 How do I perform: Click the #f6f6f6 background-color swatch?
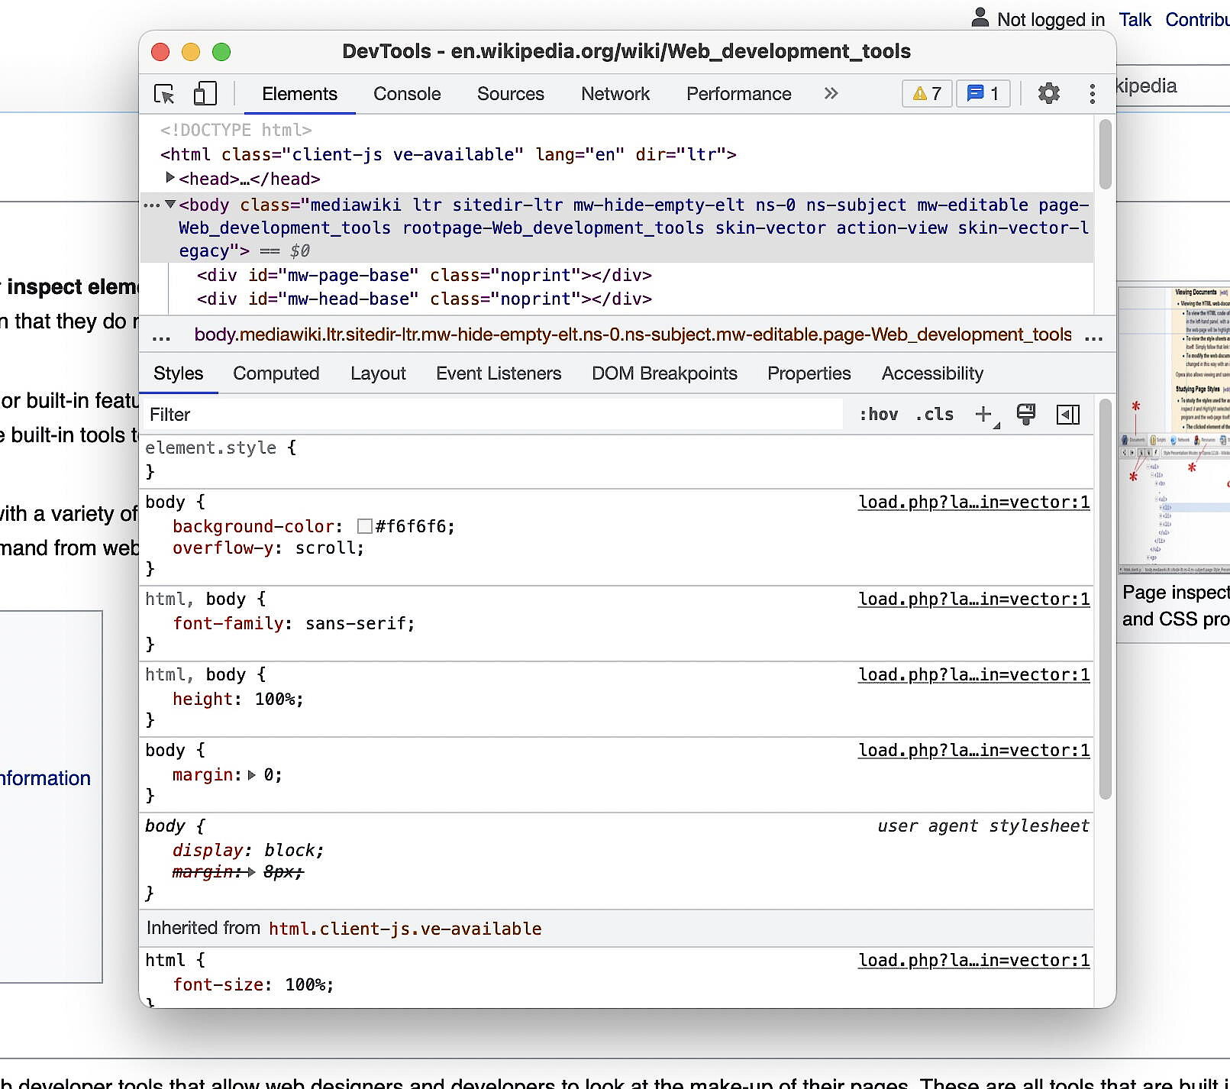[x=364, y=526]
